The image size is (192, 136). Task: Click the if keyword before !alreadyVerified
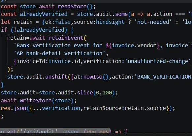coord(4,30)
